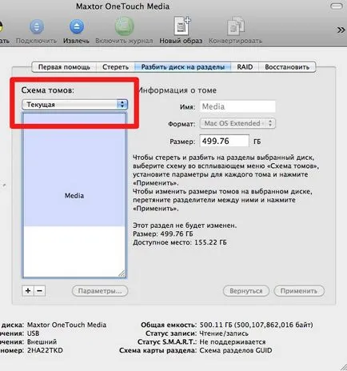Screen dimensions: 347x371
Task: Click the Новый образ toolbar label
Action: click(x=181, y=41)
